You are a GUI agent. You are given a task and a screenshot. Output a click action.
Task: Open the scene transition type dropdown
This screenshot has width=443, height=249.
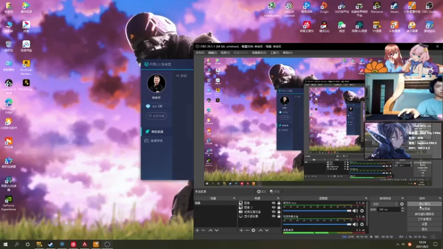385,204
